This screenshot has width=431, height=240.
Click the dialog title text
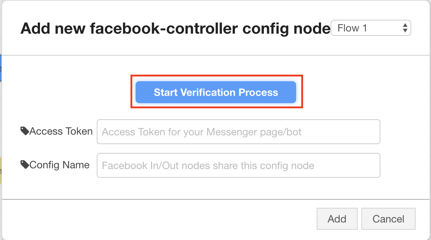[x=175, y=28]
